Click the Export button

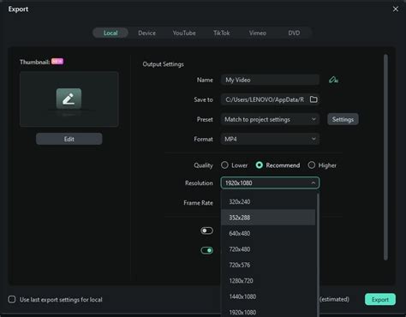click(380, 299)
